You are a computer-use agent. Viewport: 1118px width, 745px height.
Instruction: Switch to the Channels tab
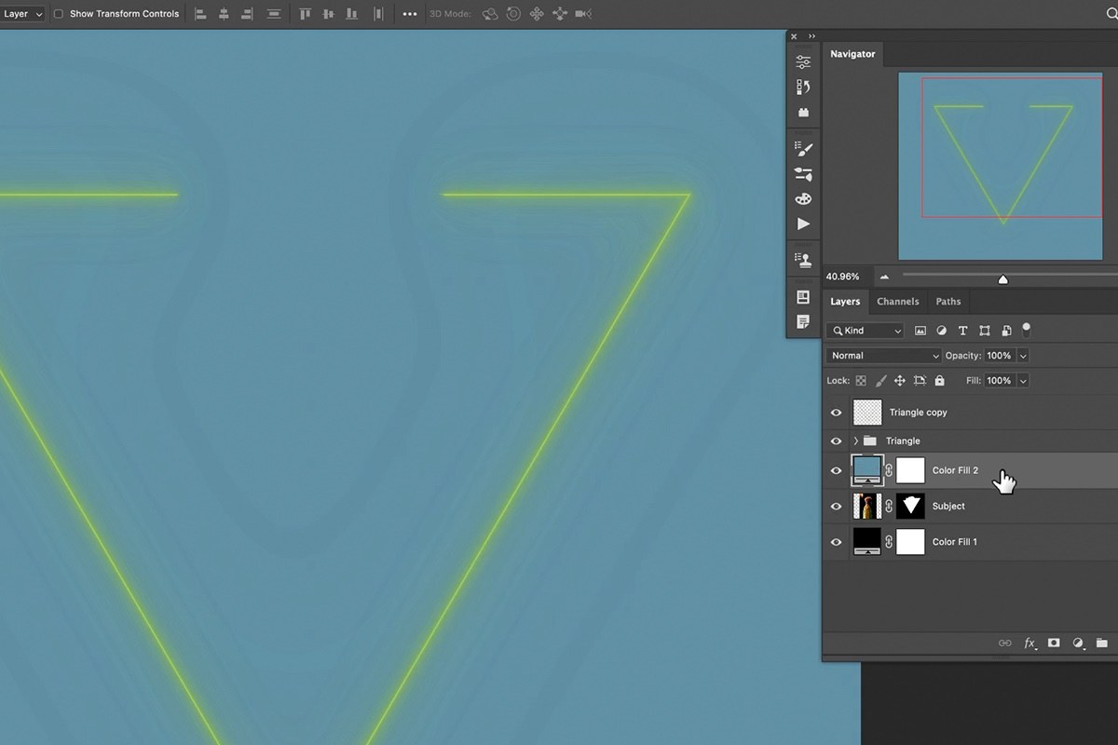898,302
